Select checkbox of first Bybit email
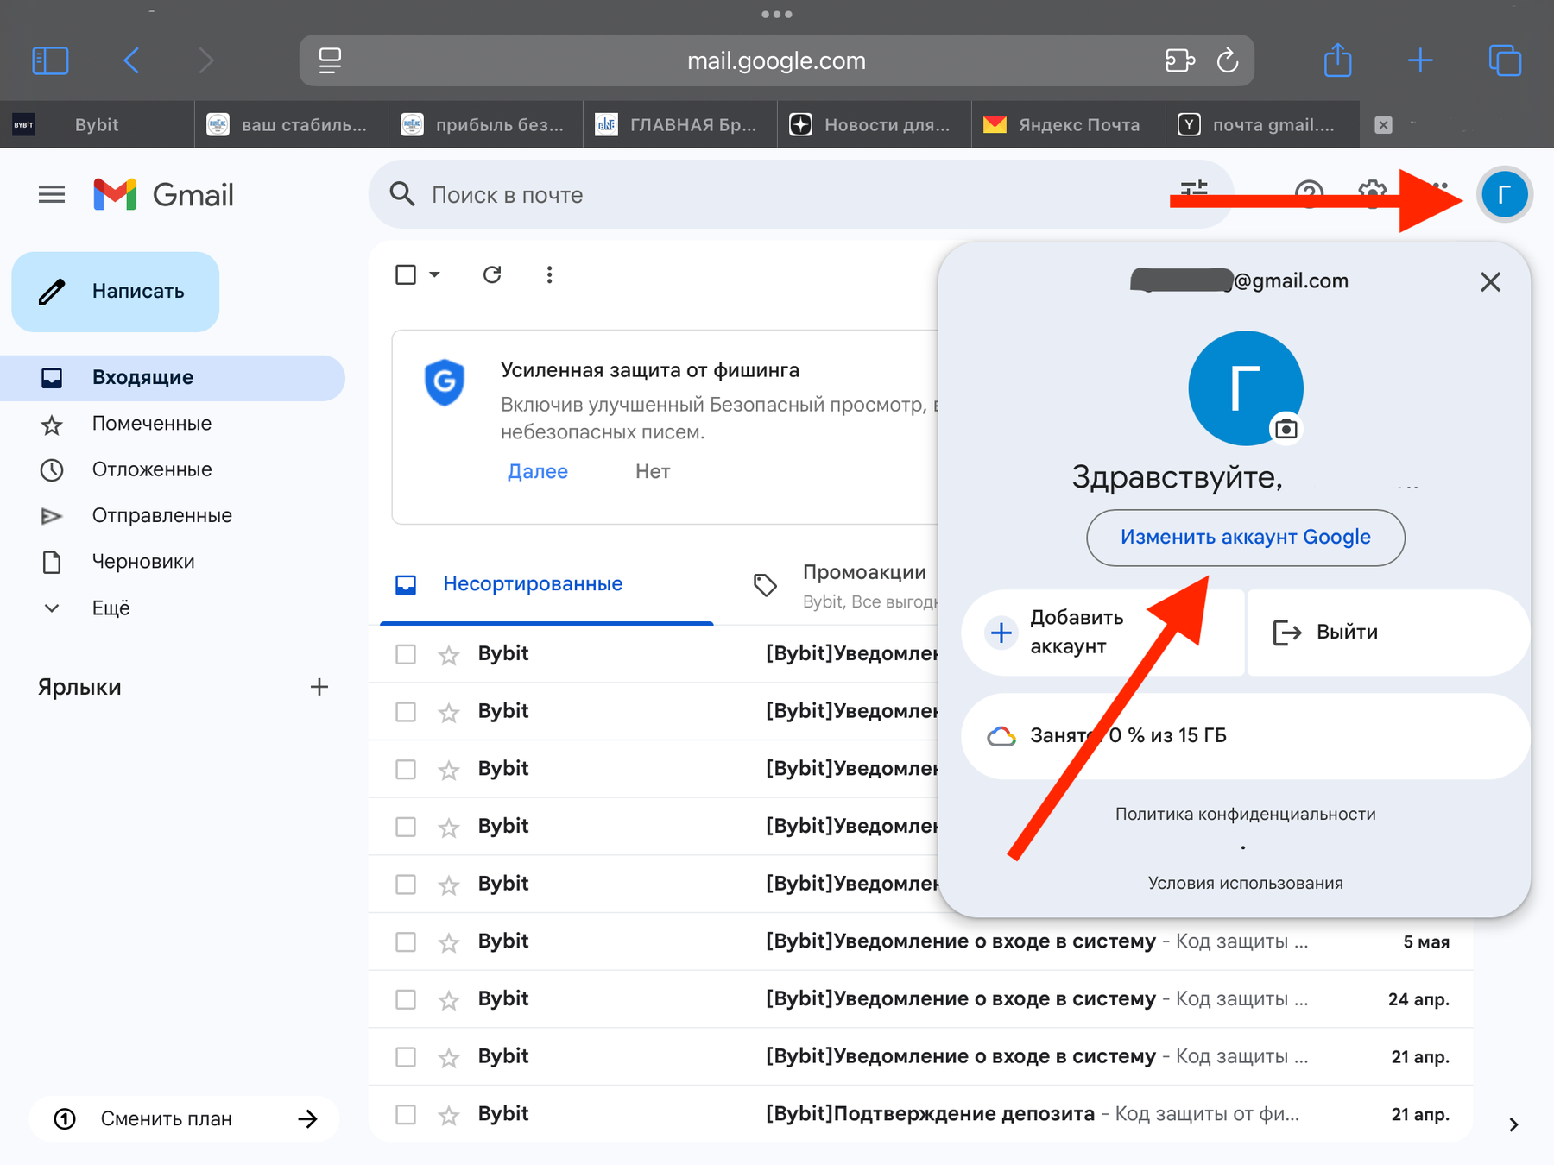 [406, 654]
